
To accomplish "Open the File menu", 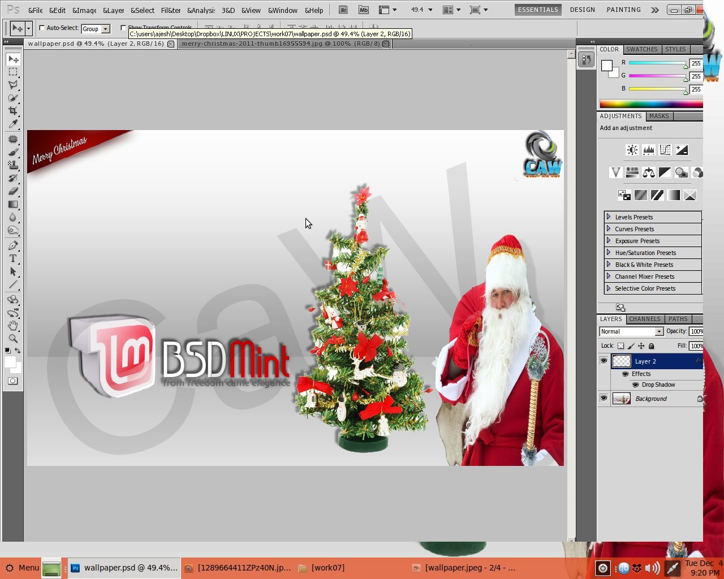I will (35, 10).
